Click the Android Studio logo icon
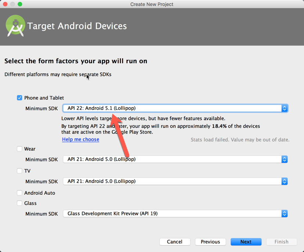 15,26
